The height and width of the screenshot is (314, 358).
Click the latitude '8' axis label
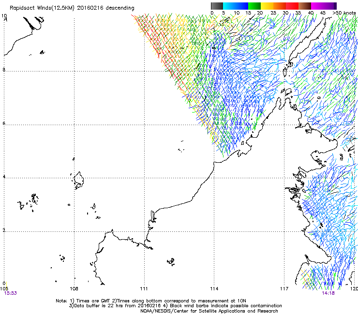tap(4, 70)
